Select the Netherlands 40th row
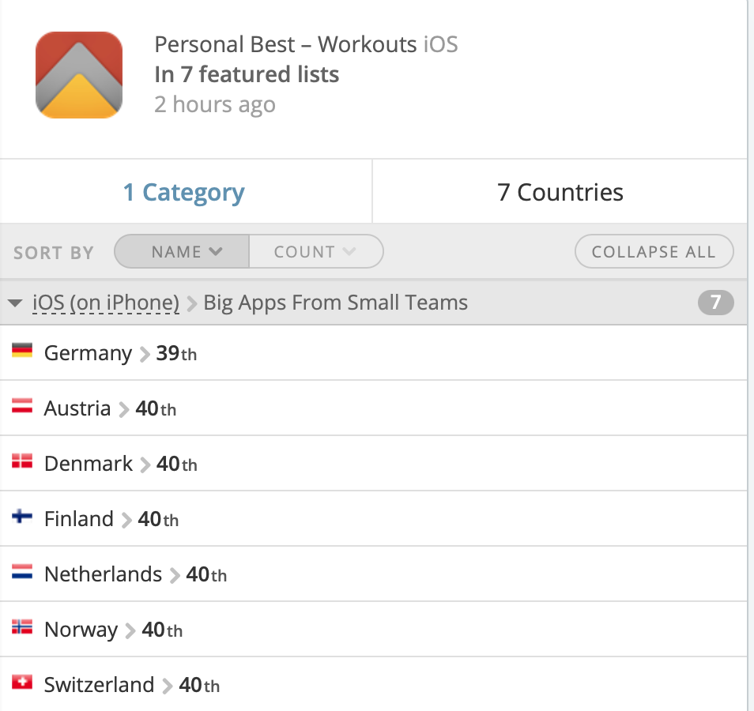This screenshot has width=754, height=711. tap(373, 574)
